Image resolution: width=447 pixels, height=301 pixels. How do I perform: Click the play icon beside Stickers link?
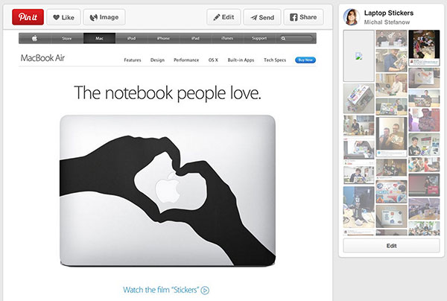tap(205, 290)
